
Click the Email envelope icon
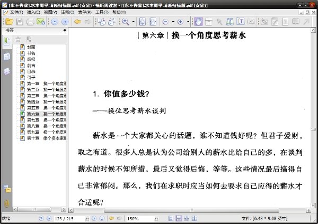tap(41, 22)
